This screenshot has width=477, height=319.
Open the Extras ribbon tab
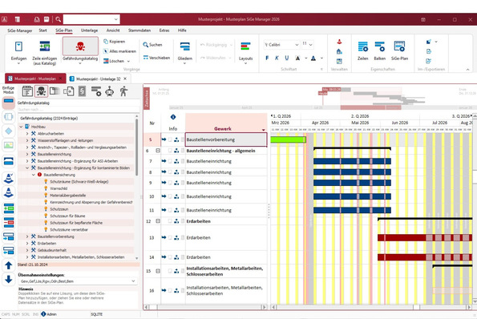tap(164, 30)
